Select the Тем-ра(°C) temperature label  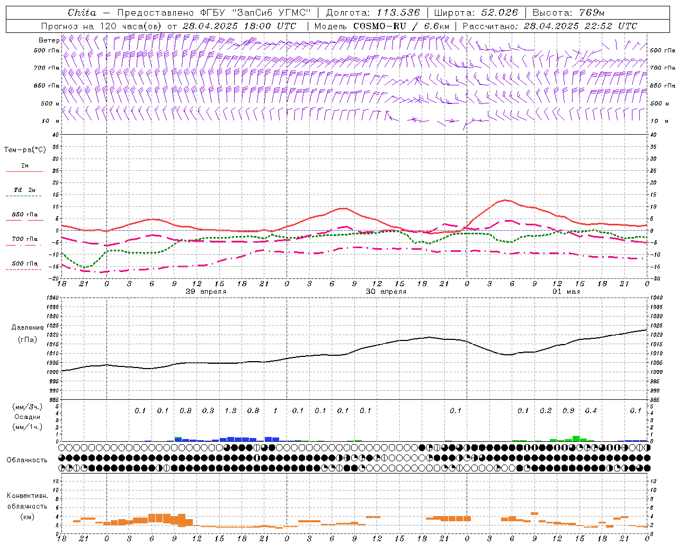pyautogui.click(x=25, y=150)
